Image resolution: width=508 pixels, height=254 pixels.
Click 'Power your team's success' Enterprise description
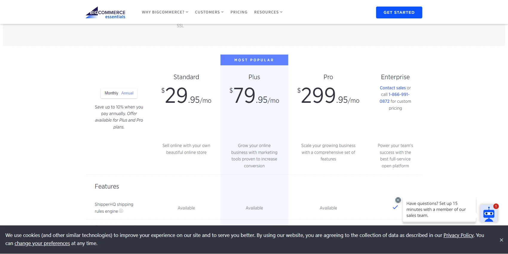(395, 156)
